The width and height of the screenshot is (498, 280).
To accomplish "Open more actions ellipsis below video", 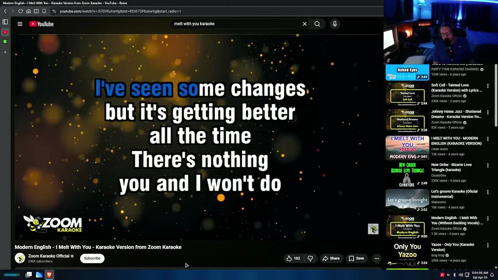I will [377, 258].
